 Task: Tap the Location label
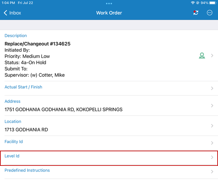coord(13,122)
